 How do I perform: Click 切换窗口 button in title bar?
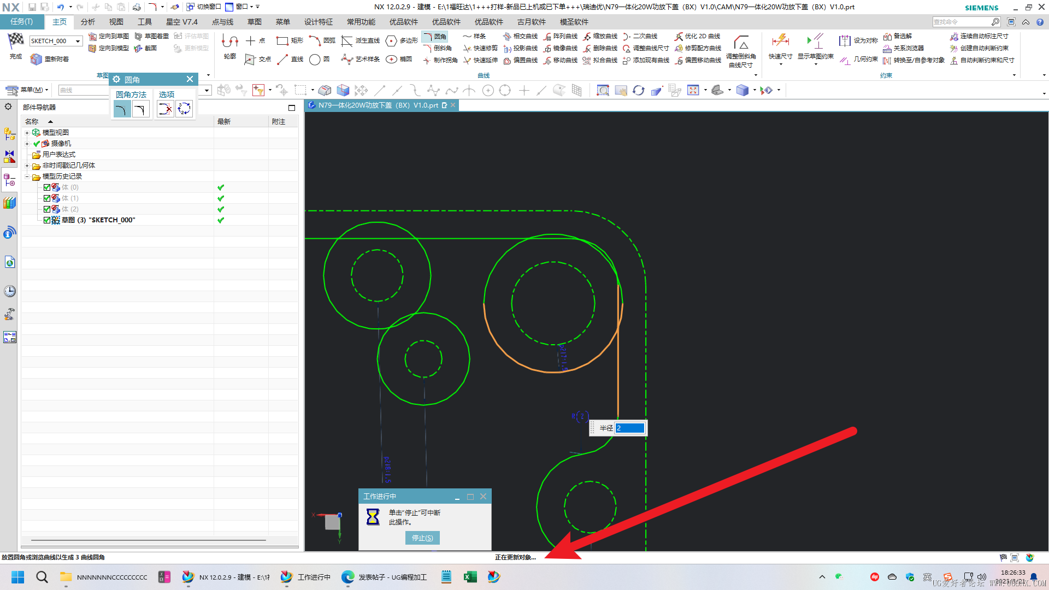click(x=203, y=7)
